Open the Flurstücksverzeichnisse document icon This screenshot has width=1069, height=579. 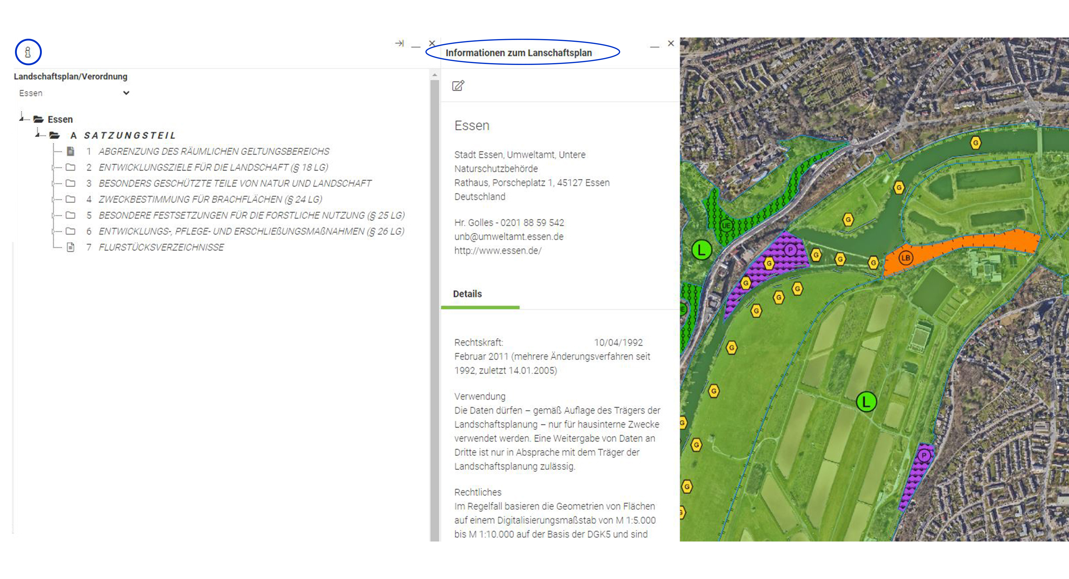coord(71,247)
